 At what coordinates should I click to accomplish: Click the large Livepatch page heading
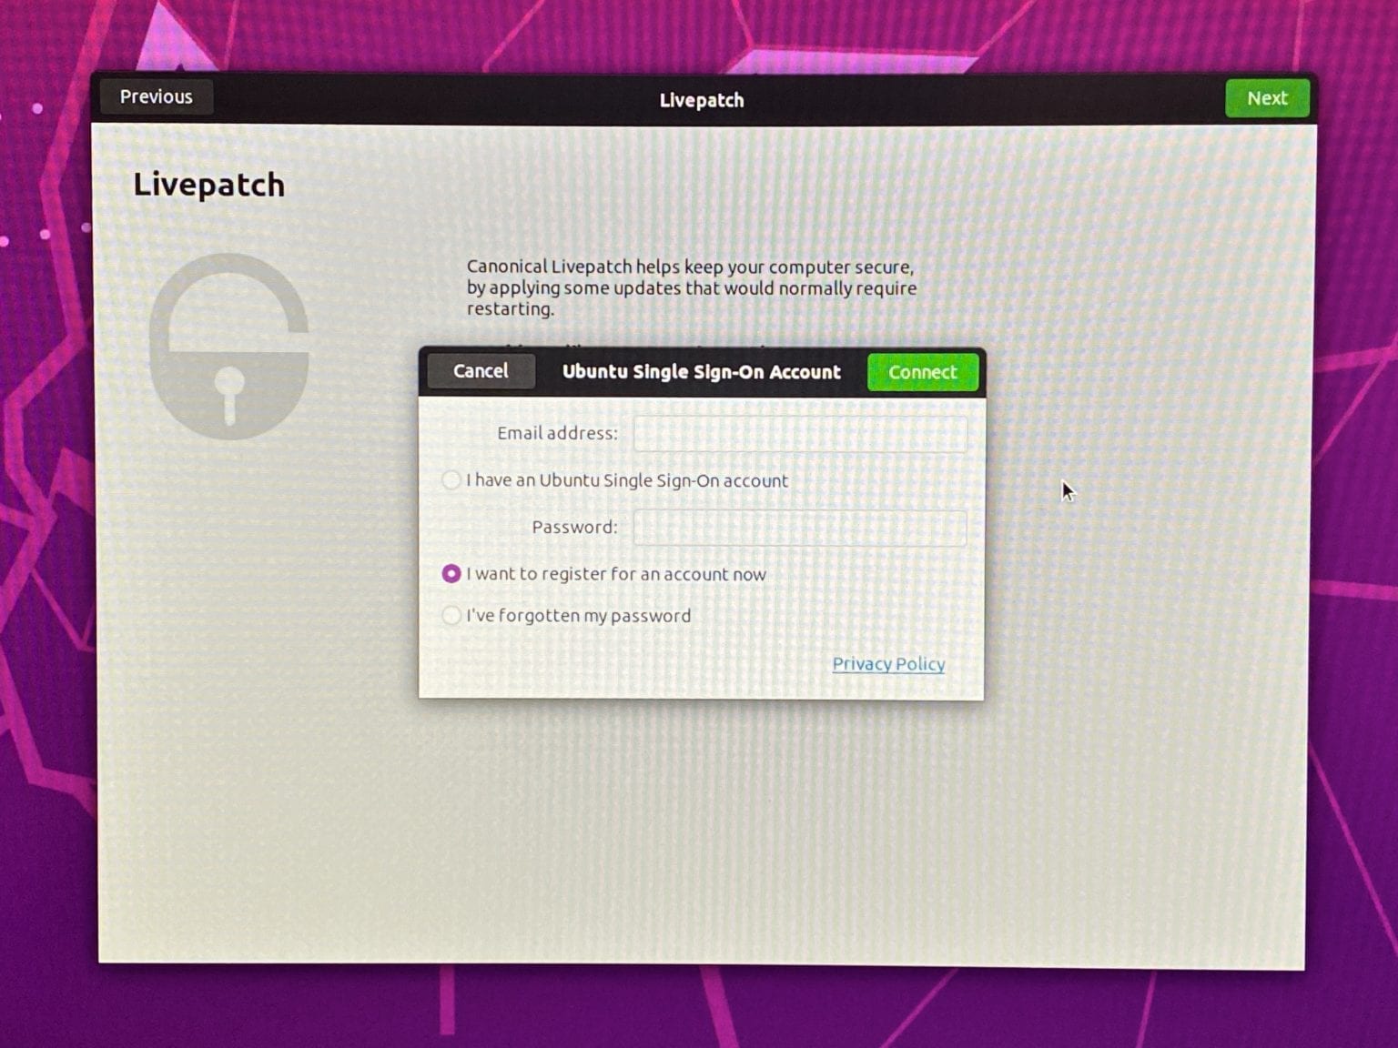click(x=208, y=185)
